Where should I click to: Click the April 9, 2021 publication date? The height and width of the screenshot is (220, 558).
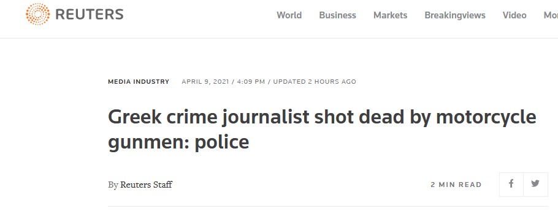[x=205, y=82]
